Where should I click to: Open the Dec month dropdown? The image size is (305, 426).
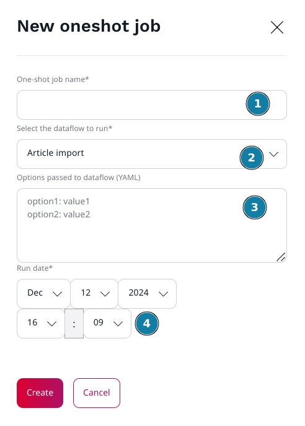(43, 294)
